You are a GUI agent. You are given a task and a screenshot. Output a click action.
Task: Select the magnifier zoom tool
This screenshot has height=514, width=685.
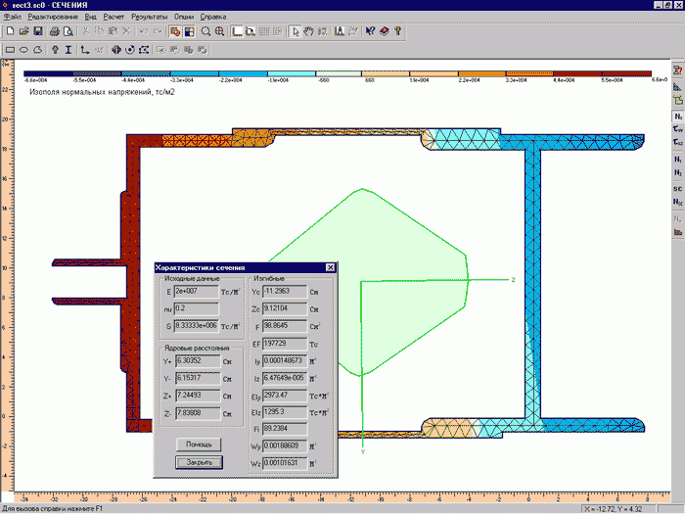click(205, 31)
